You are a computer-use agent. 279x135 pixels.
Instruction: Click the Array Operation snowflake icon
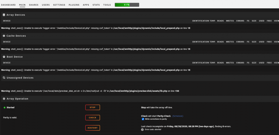pos(4,99)
